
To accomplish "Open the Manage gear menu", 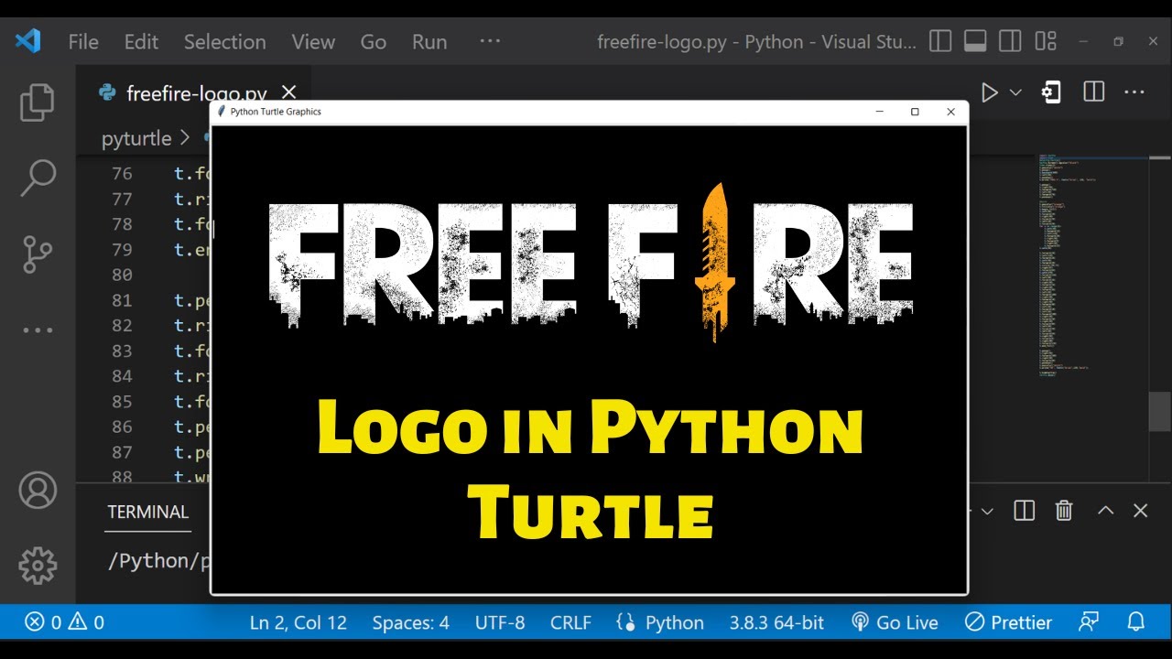I will [x=38, y=566].
